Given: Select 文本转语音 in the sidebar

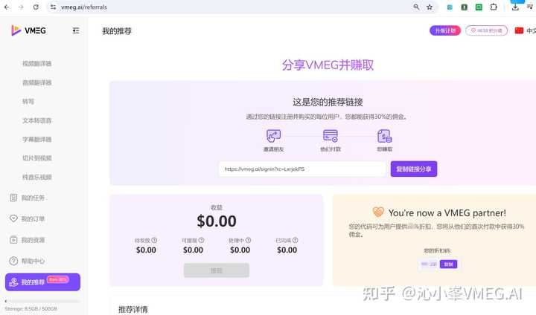Looking at the screenshot, I should pyautogui.click(x=37, y=120).
